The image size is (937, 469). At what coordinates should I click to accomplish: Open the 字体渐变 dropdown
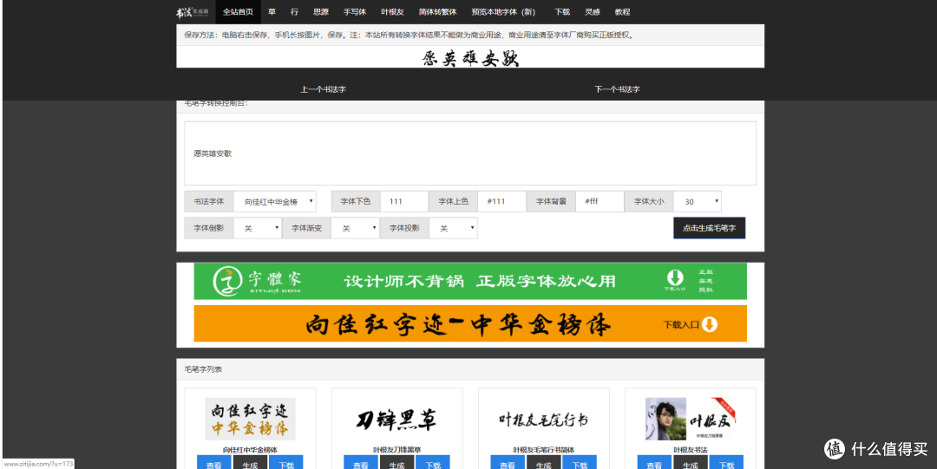356,228
